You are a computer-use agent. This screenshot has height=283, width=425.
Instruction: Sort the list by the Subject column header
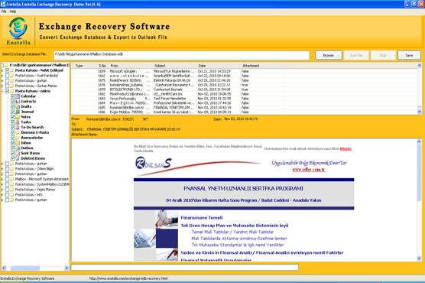(174, 66)
